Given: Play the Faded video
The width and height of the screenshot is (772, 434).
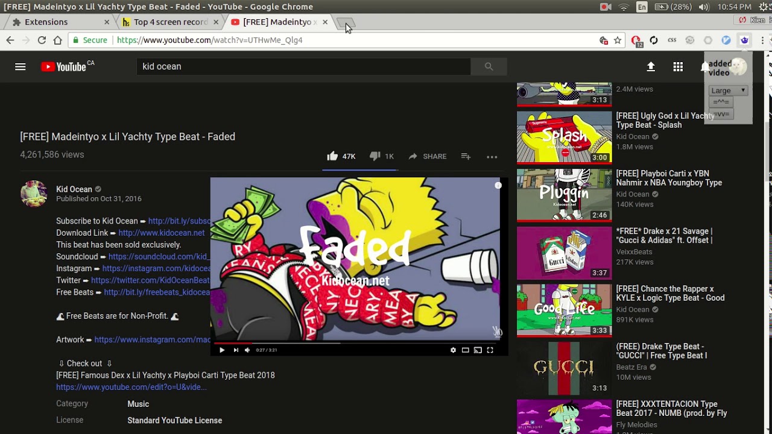Looking at the screenshot, I should click(222, 350).
